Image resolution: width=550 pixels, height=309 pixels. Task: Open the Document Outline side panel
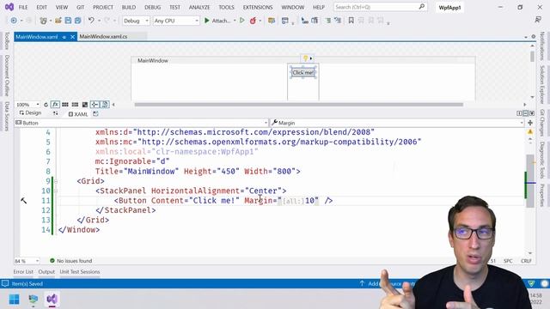click(7, 76)
